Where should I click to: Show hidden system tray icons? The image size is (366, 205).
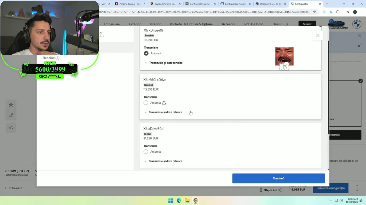[331, 200]
